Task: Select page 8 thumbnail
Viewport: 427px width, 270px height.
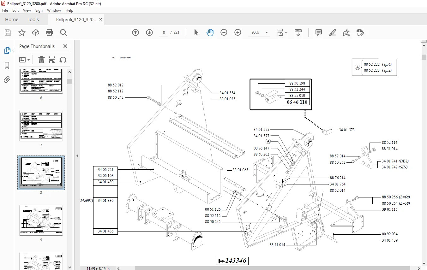Action: [41, 173]
